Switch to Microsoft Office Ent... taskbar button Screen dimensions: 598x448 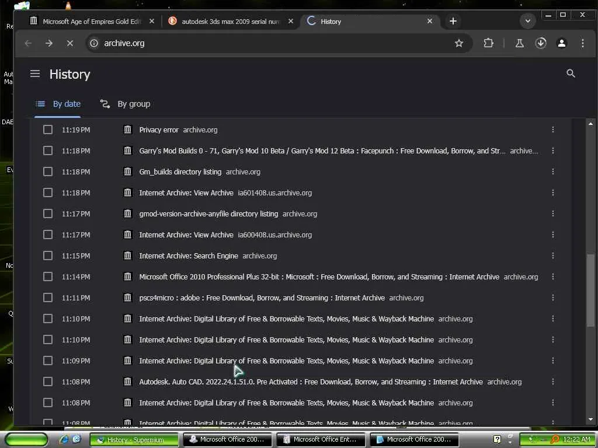point(321,440)
